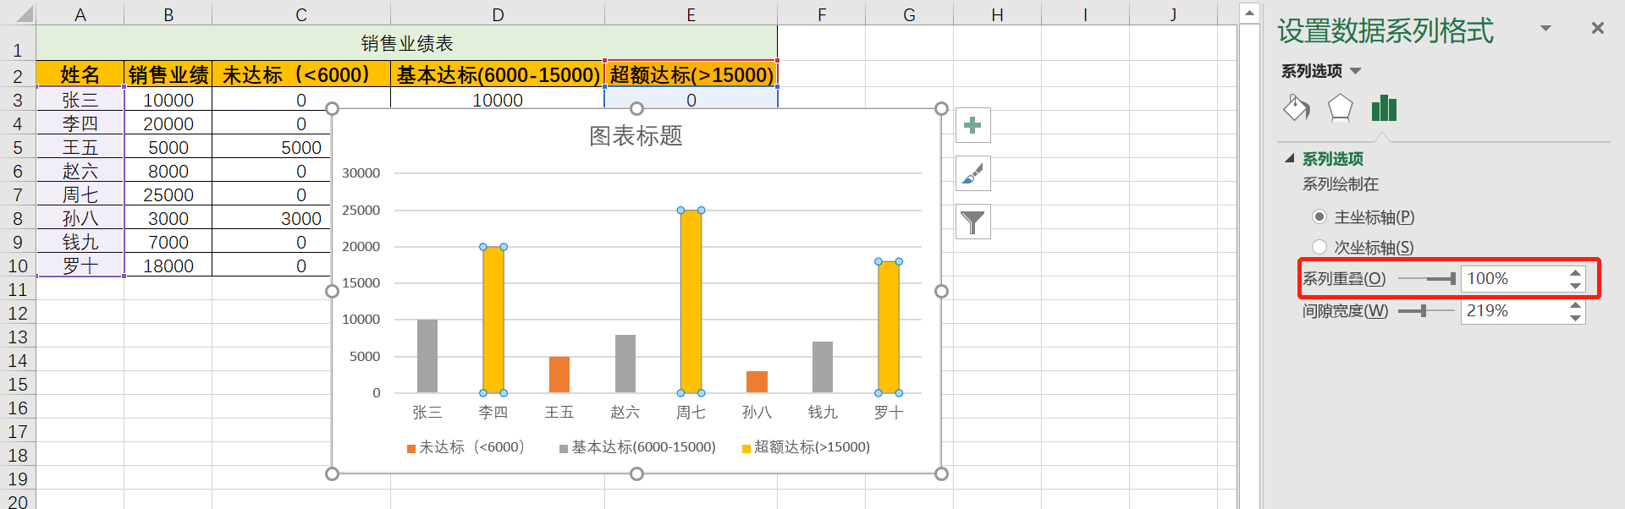Image resolution: width=1625 pixels, height=509 pixels.
Task: Collapse the 系列选项 section
Action: [x=1290, y=158]
